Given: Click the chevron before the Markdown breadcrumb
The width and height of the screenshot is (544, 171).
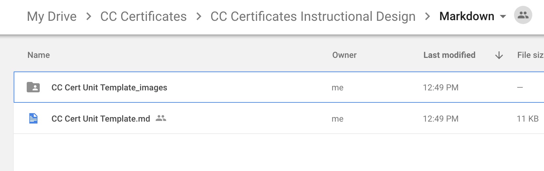Looking at the screenshot, I should point(427,16).
